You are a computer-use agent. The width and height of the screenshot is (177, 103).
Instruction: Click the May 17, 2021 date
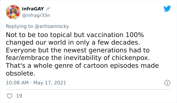tap(49, 83)
